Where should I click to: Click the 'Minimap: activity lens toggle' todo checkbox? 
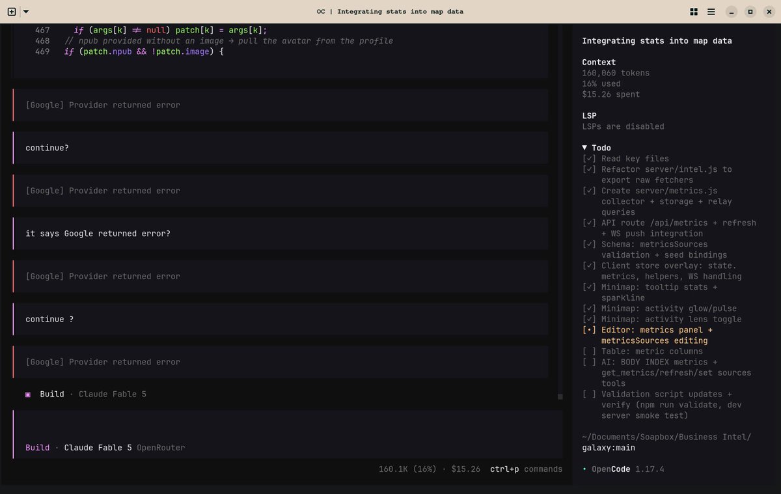point(589,319)
